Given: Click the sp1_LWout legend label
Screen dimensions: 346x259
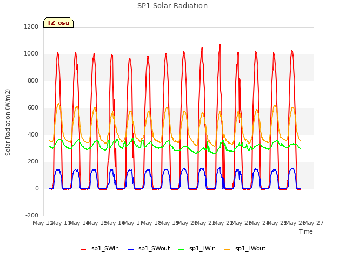Looking at the screenshot, I should (250, 249).
